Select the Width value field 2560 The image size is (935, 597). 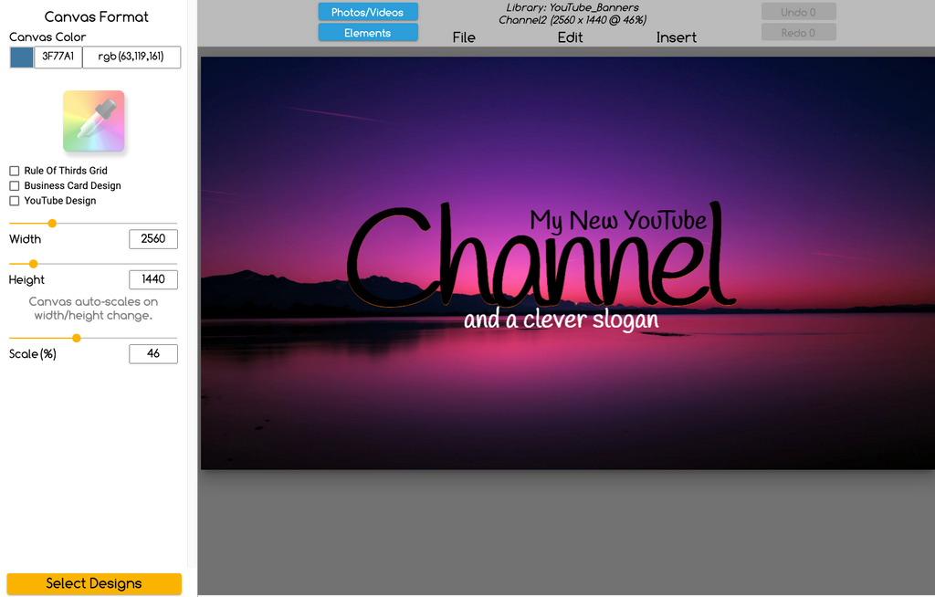click(x=153, y=239)
